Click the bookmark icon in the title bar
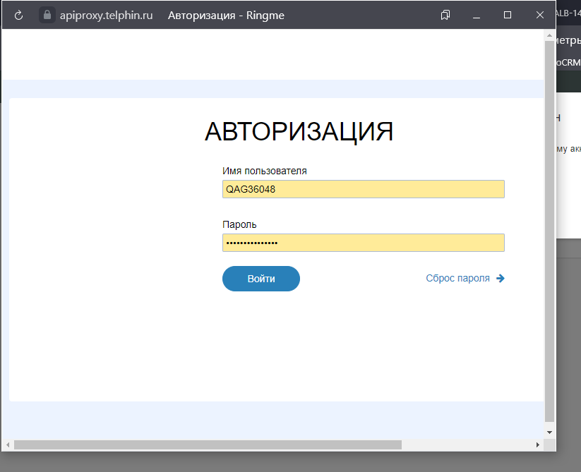Screen dimensions: 581x472 point(445,15)
